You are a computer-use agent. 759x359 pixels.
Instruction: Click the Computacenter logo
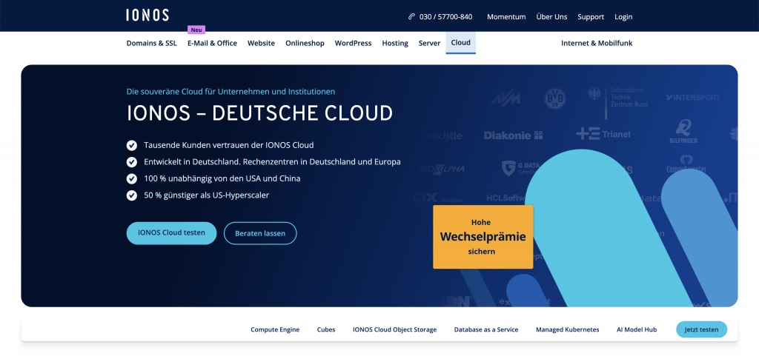(x=686, y=164)
